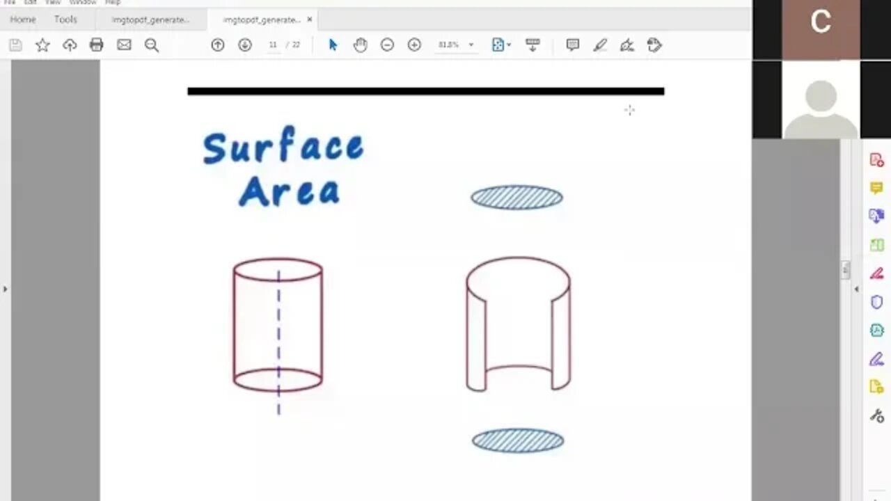
Task: Click the scrolling mode toolbar icon
Action: (533, 45)
